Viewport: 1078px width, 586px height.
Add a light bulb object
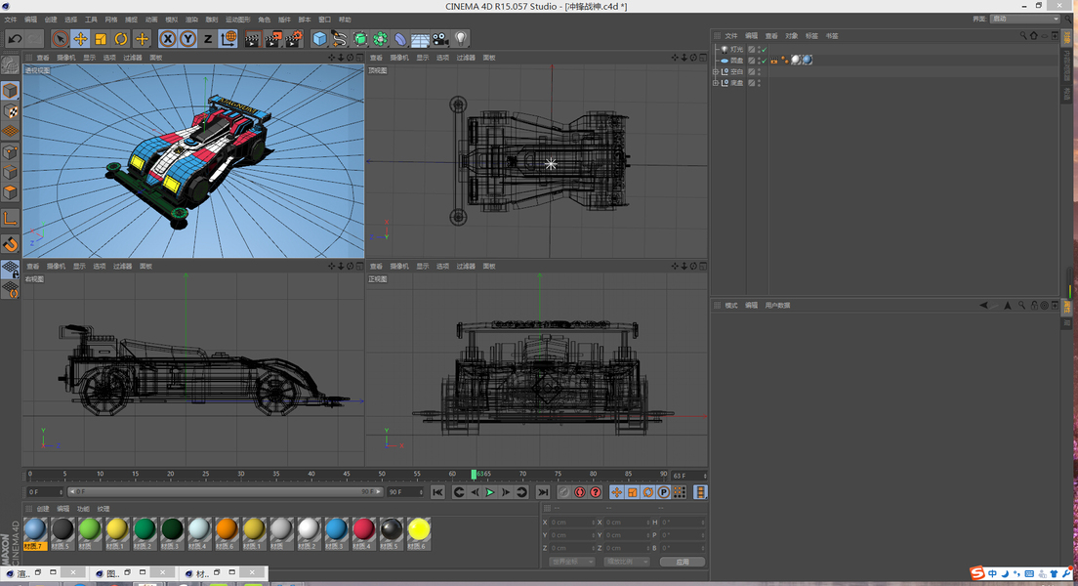tap(461, 39)
